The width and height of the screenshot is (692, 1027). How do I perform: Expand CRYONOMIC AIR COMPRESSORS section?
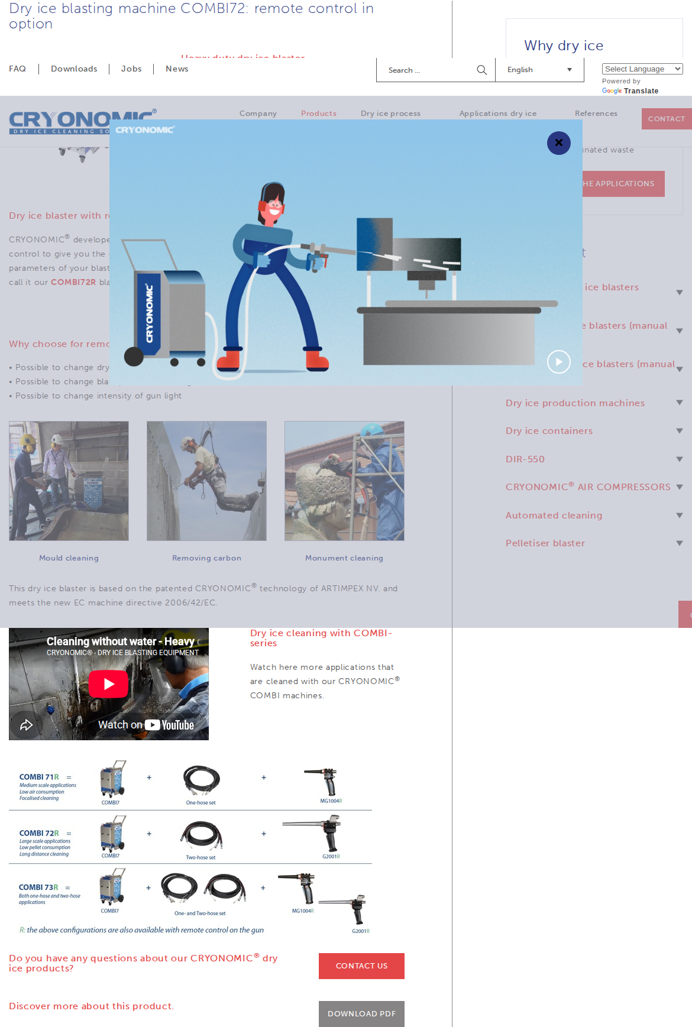[680, 487]
